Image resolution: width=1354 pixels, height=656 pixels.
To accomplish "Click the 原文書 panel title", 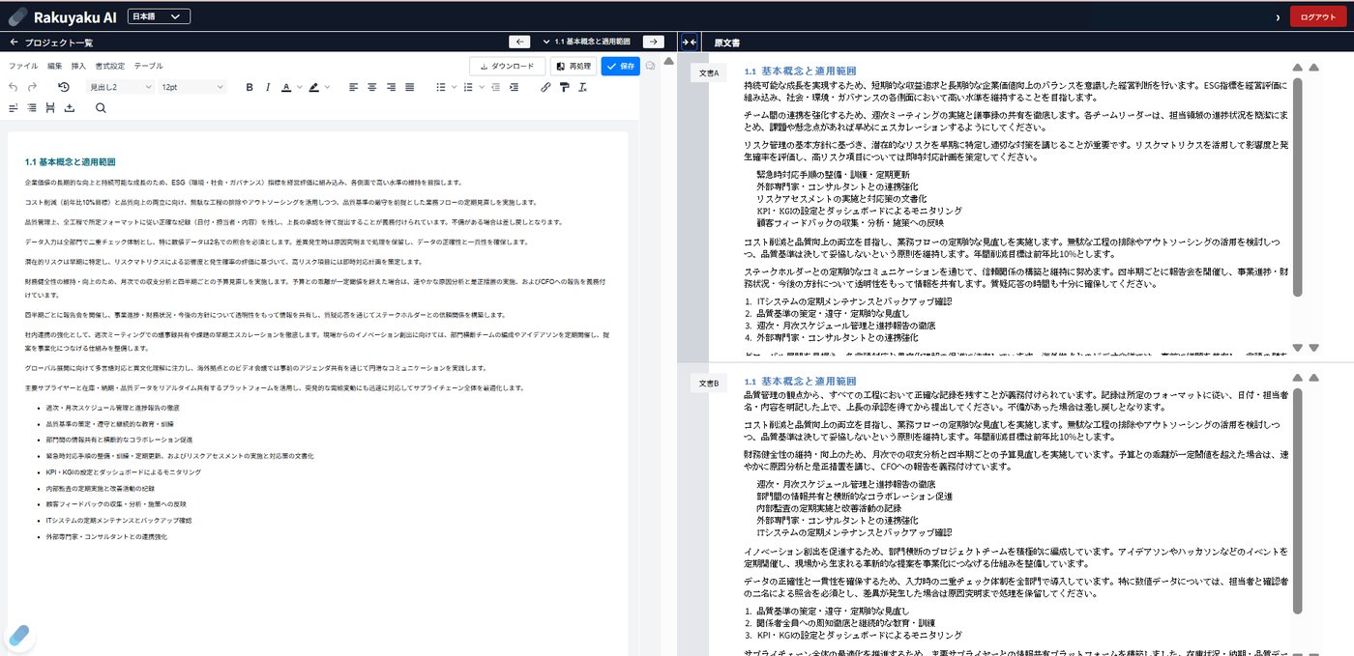I will pyautogui.click(x=727, y=43).
